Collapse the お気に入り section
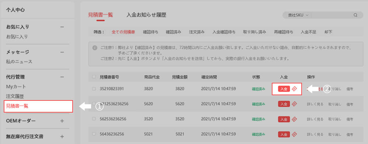The image size is (368, 144). click(62, 27)
